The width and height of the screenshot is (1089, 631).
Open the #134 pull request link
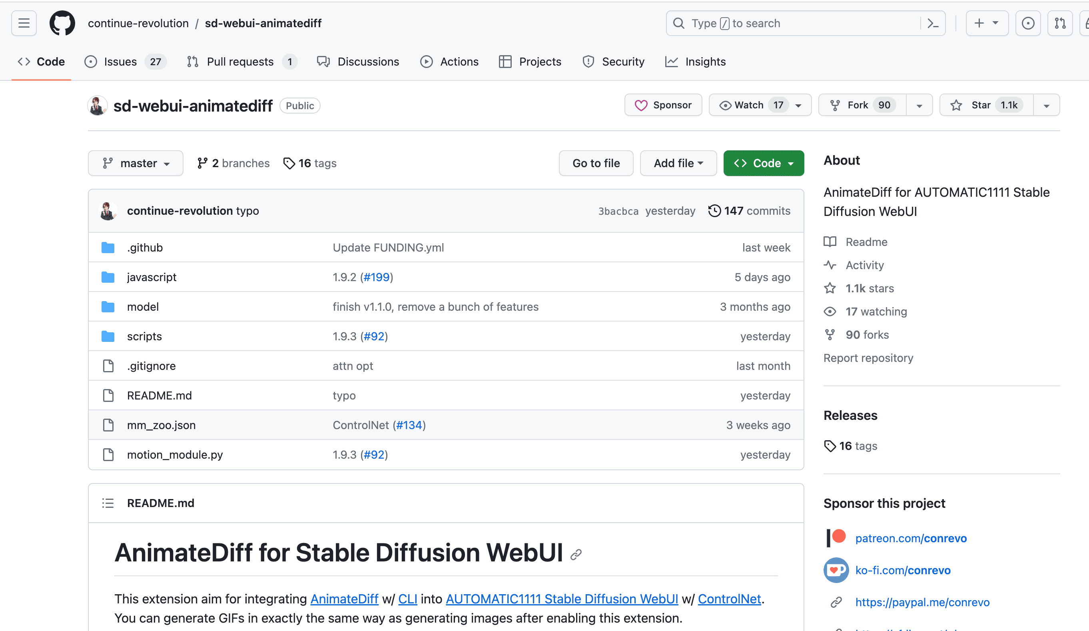click(x=409, y=425)
